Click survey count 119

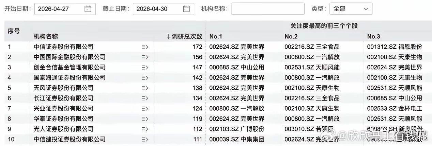pos(197,119)
